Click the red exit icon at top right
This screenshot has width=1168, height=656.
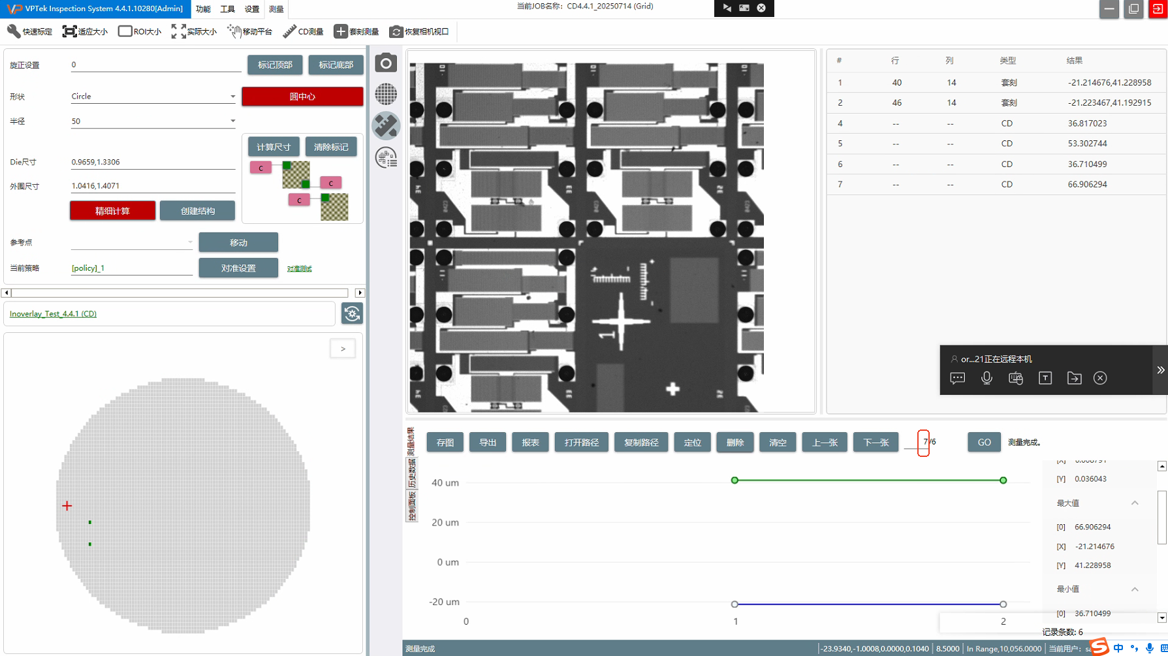pos(1158,9)
